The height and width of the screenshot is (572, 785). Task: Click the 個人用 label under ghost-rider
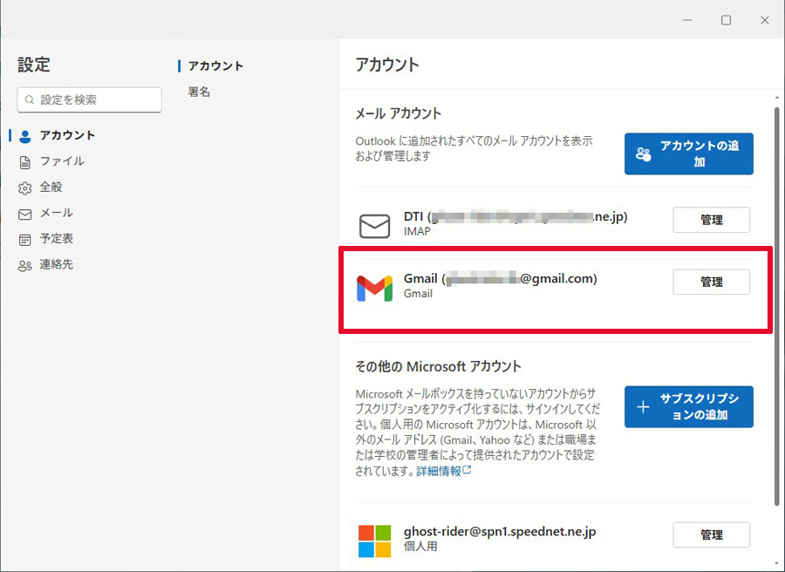point(420,547)
